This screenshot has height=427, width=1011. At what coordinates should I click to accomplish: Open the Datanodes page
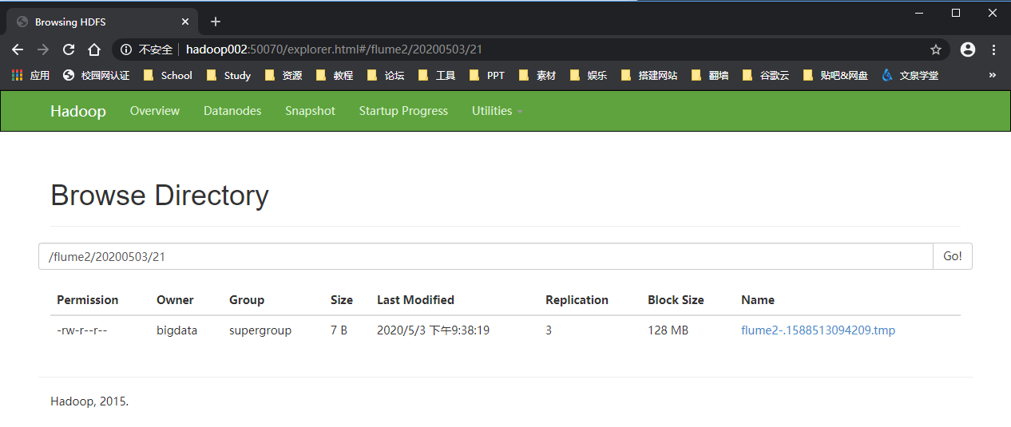click(232, 111)
